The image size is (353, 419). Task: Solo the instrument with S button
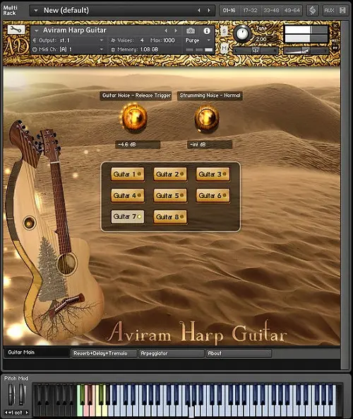point(225,32)
